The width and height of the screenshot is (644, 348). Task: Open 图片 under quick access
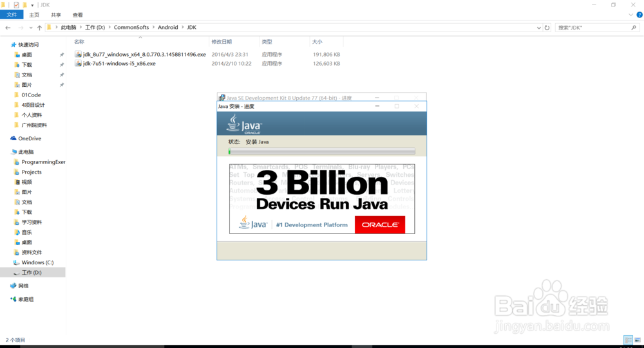[x=26, y=85]
